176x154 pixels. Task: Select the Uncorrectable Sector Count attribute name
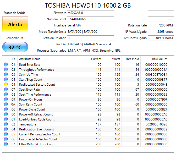click(x=38, y=139)
